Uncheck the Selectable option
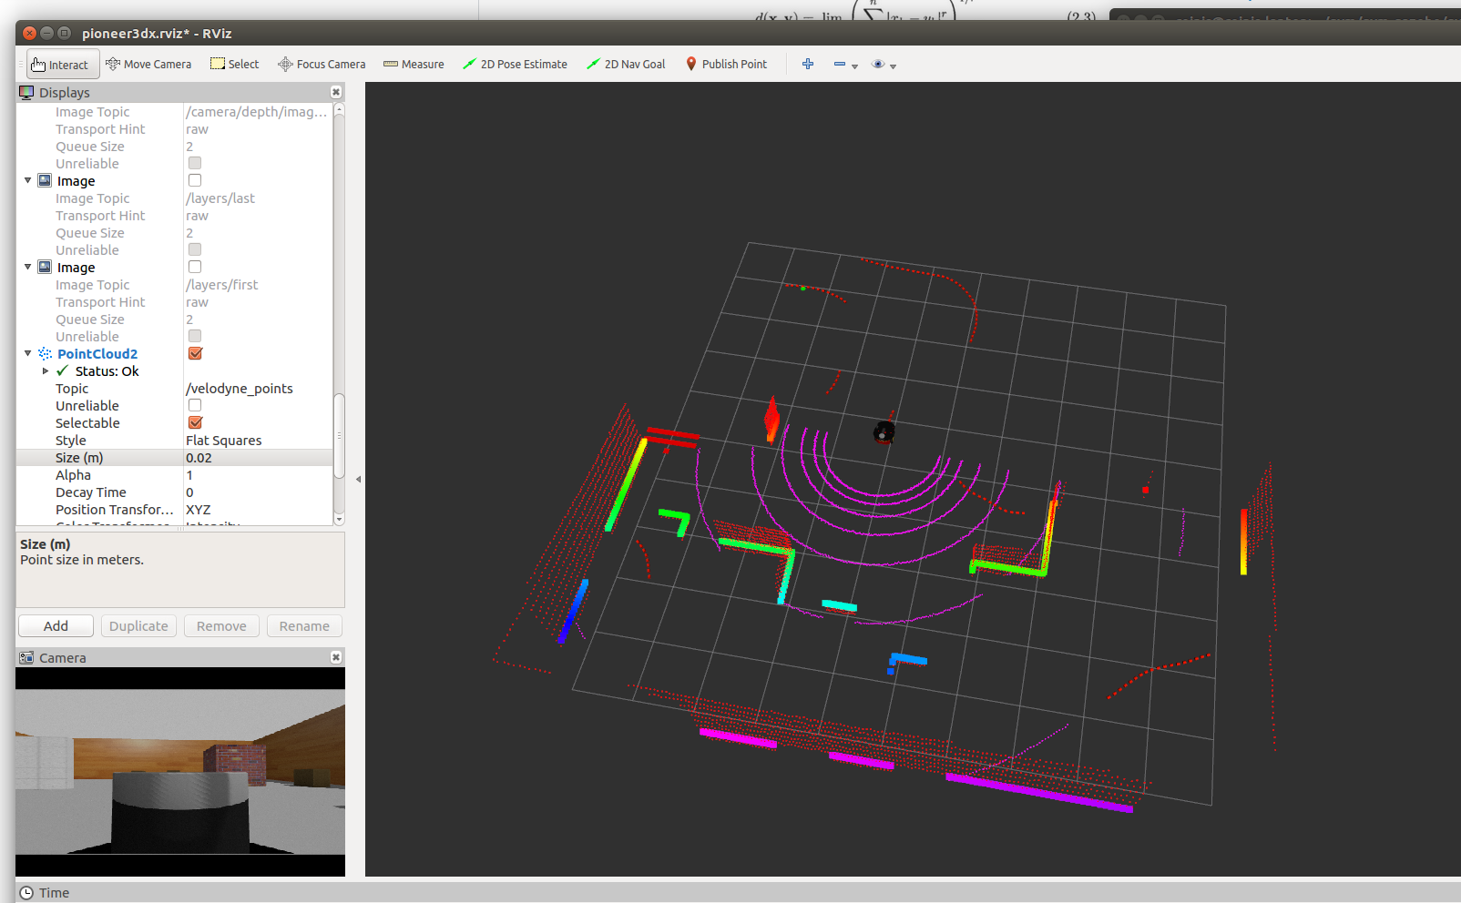Screen dimensions: 1461x903 point(195,423)
